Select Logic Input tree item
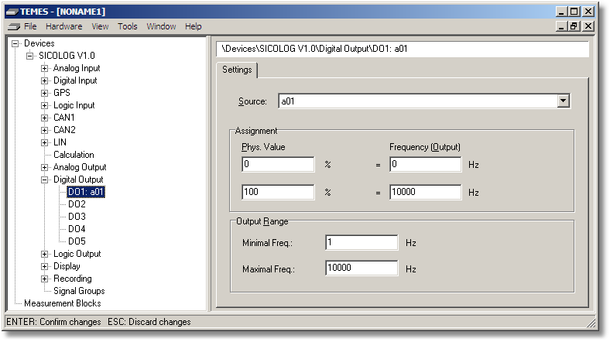Image resolution: width=610 pixels, height=342 pixels. tap(74, 105)
